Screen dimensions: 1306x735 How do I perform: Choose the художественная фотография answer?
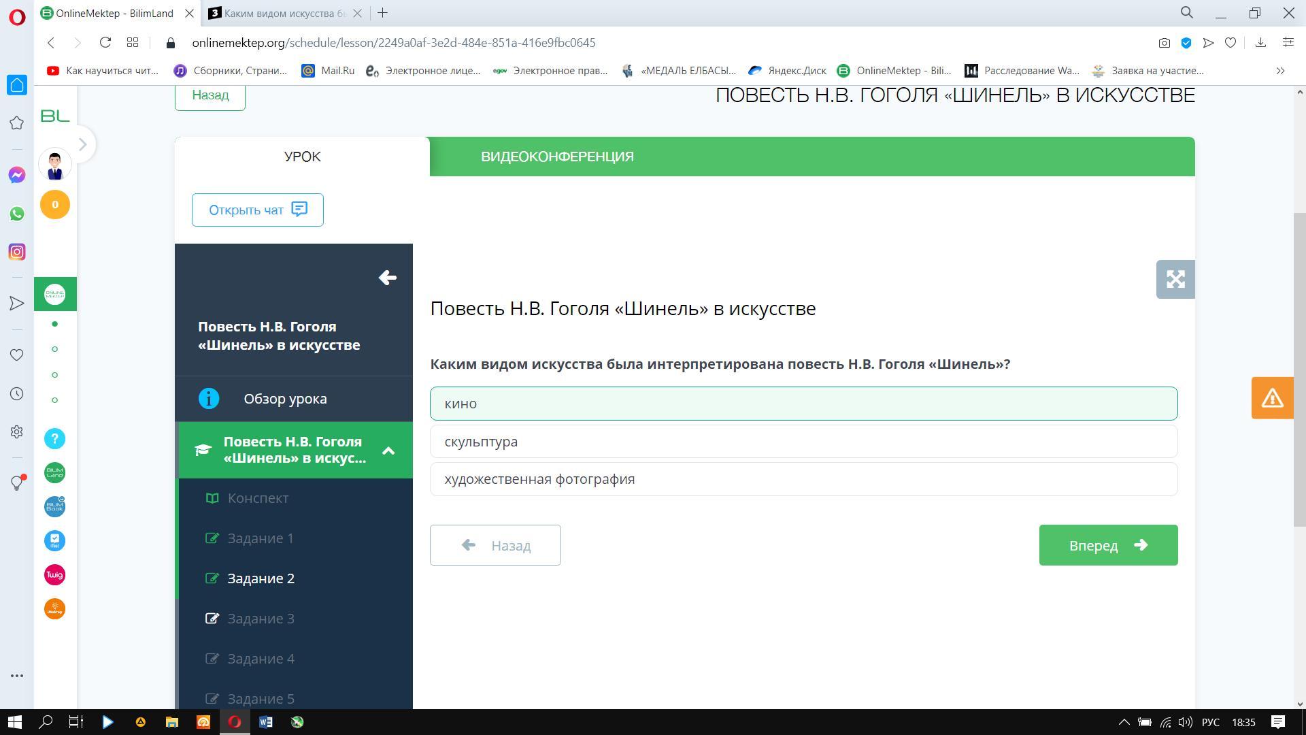[x=803, y=479]
